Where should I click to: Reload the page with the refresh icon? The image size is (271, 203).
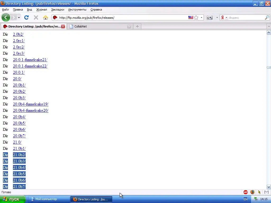(26, 17)
